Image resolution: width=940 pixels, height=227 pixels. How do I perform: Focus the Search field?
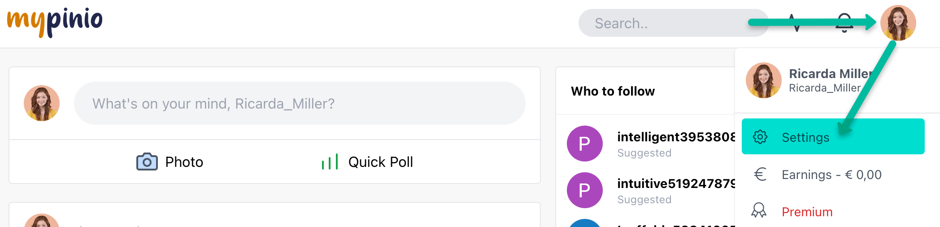(674, 23)
